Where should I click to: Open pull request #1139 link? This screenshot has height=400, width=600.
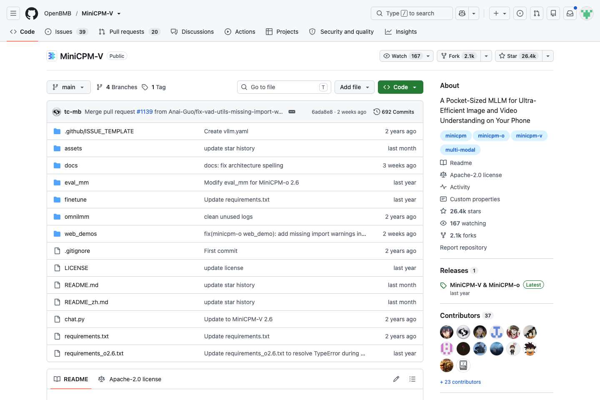click(x=145, y=112)
